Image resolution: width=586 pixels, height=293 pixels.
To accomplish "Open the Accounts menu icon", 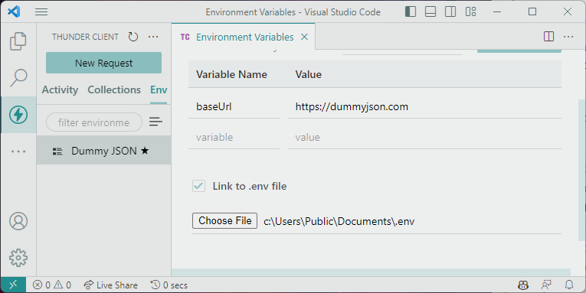I will tap(18, 221).
